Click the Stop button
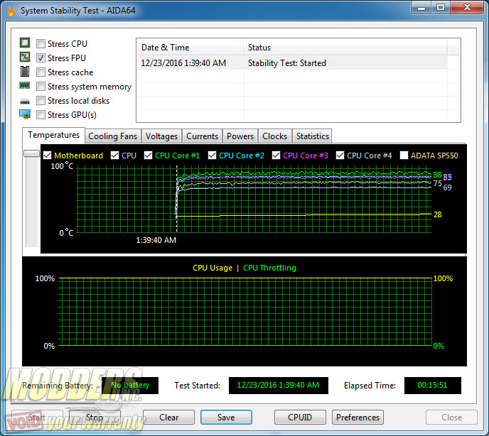The image size is (489, 436). tap(95, 418)
